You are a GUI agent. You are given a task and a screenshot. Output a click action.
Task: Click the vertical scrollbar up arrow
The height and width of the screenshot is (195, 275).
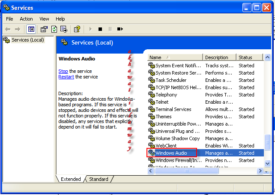267,57
